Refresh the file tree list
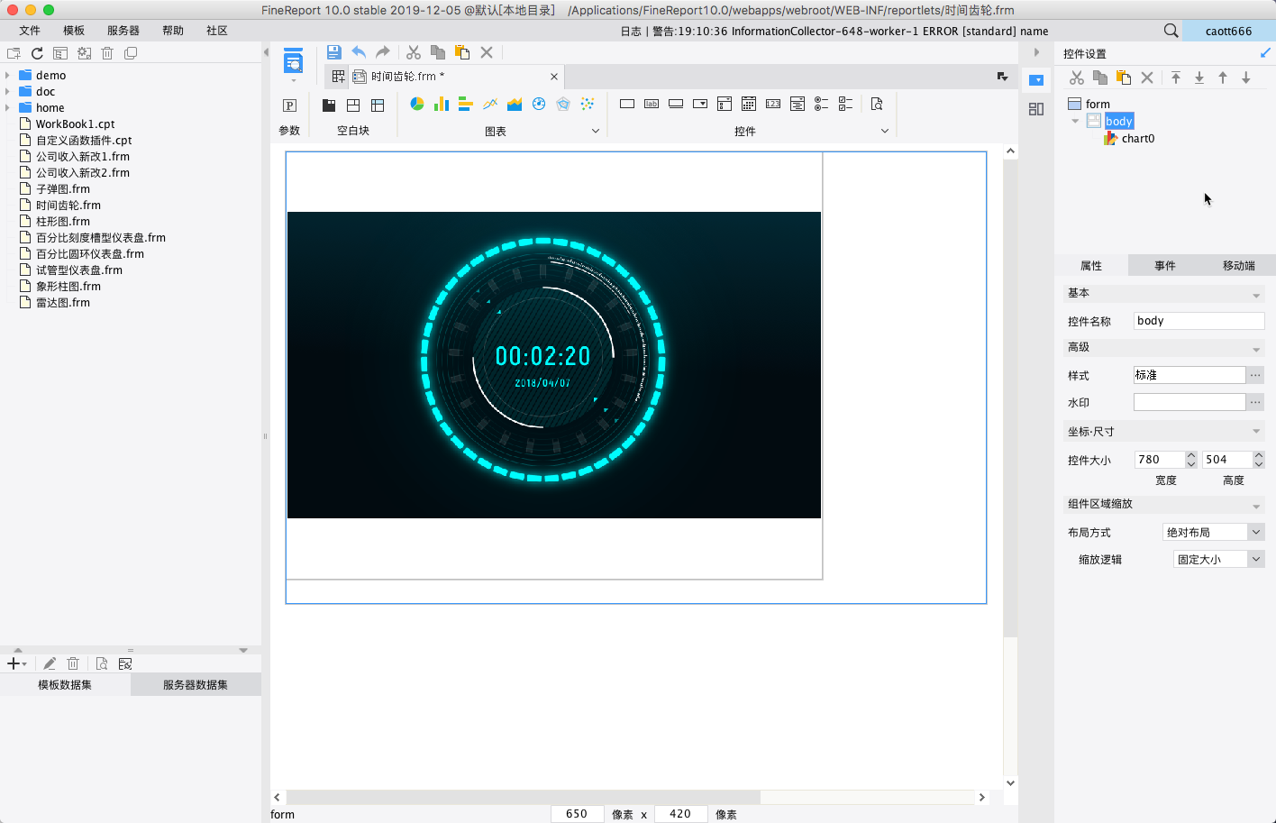The height and width of the screenshot is (823, 1276). tap(37, 54)
